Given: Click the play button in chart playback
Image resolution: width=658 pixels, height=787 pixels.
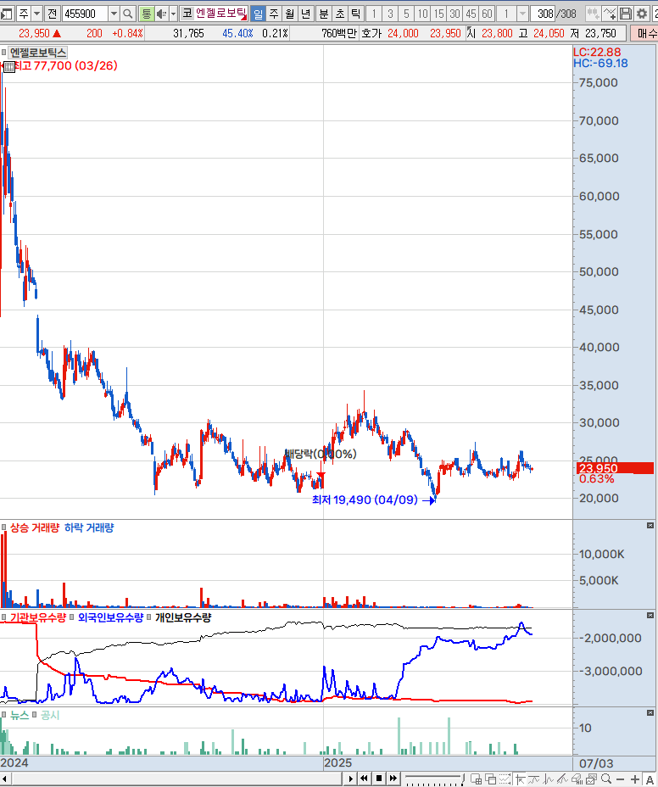Looking at the screenshot, I should pos(350,779).
